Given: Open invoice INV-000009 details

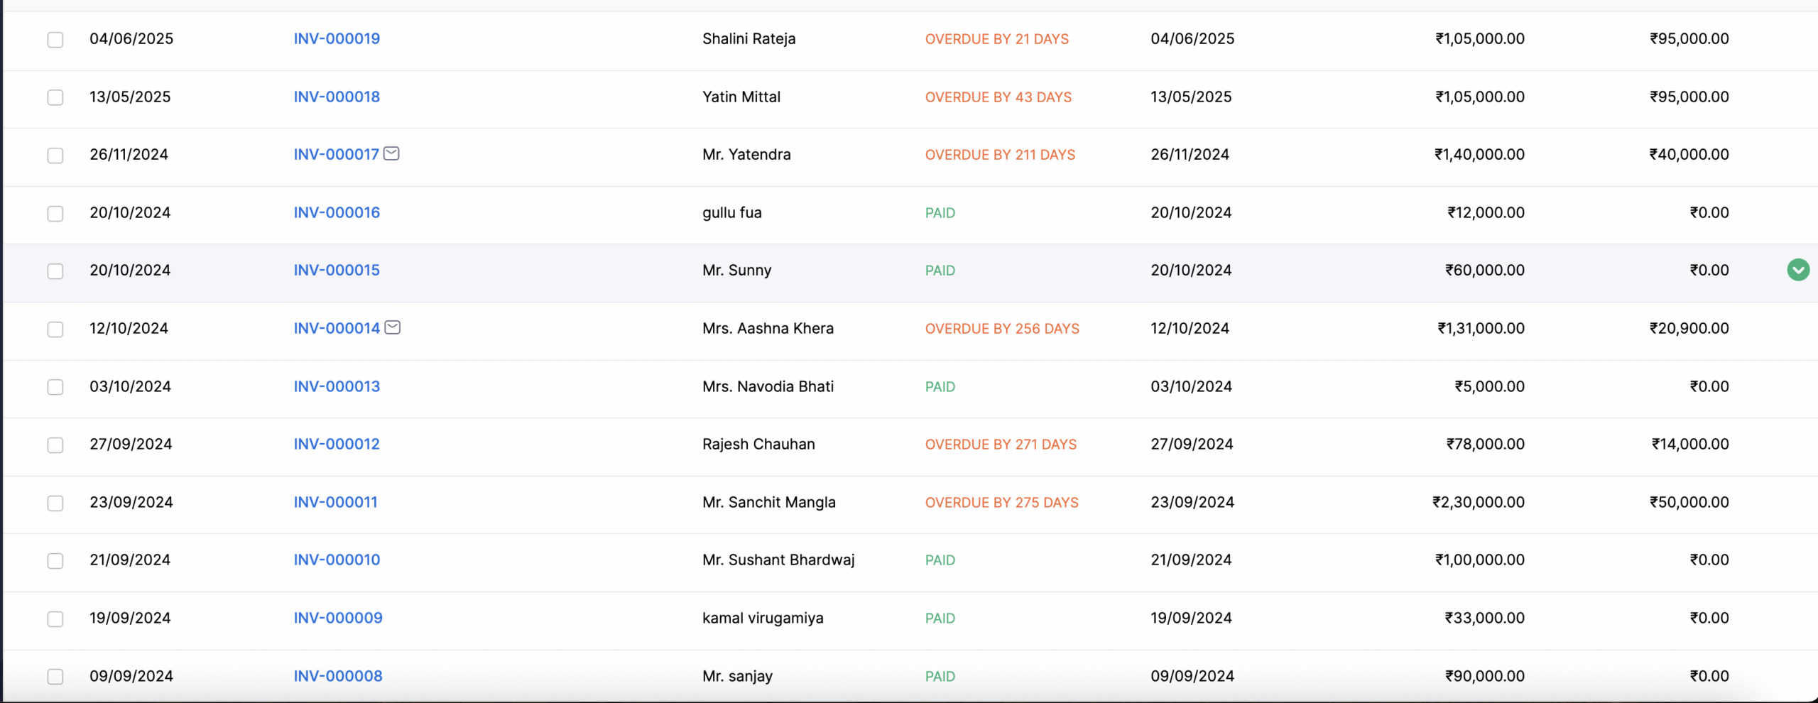Looking at the screenshot, I should click(338, 618).
